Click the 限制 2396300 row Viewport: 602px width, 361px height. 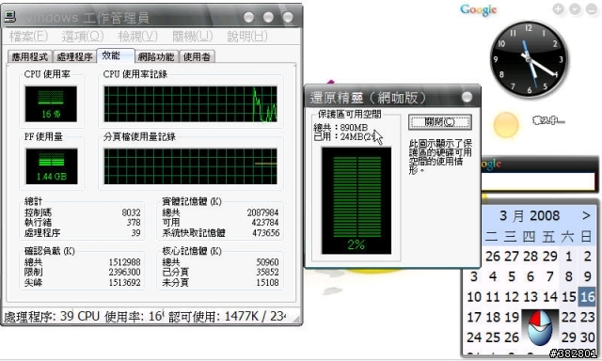(x=82, y=272)
